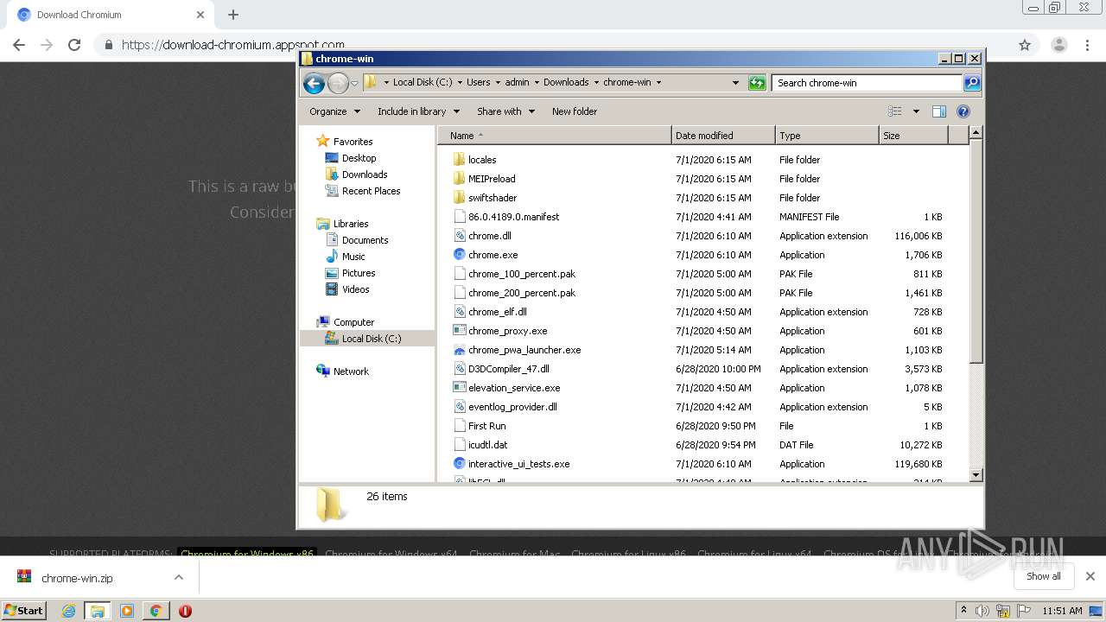1106x622 pixels.
Task: Close the Chrome downloads bar
Action: (1090, 576)
